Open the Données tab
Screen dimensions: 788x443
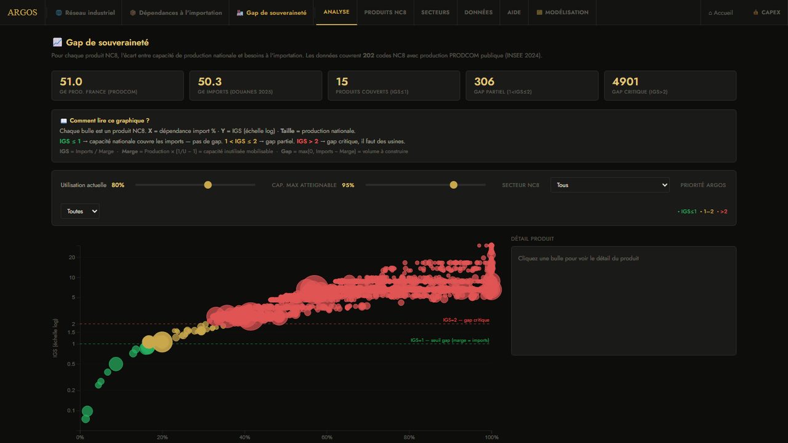point(478,12)
